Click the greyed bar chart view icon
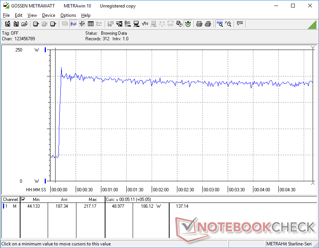This screenshot has height=248, width=319. 99,24
